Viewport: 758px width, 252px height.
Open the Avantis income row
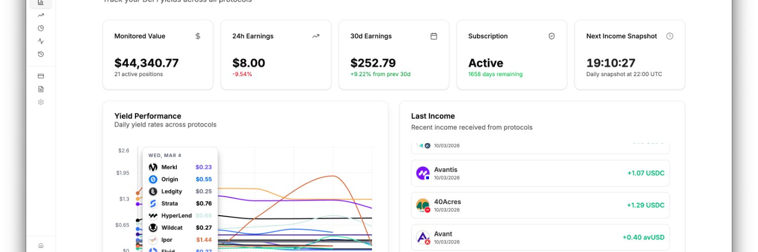(540, 173)
